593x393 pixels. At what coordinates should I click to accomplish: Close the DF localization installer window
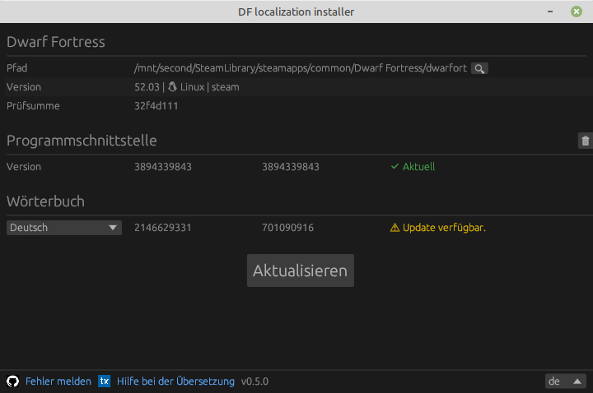tap(577, 12)
